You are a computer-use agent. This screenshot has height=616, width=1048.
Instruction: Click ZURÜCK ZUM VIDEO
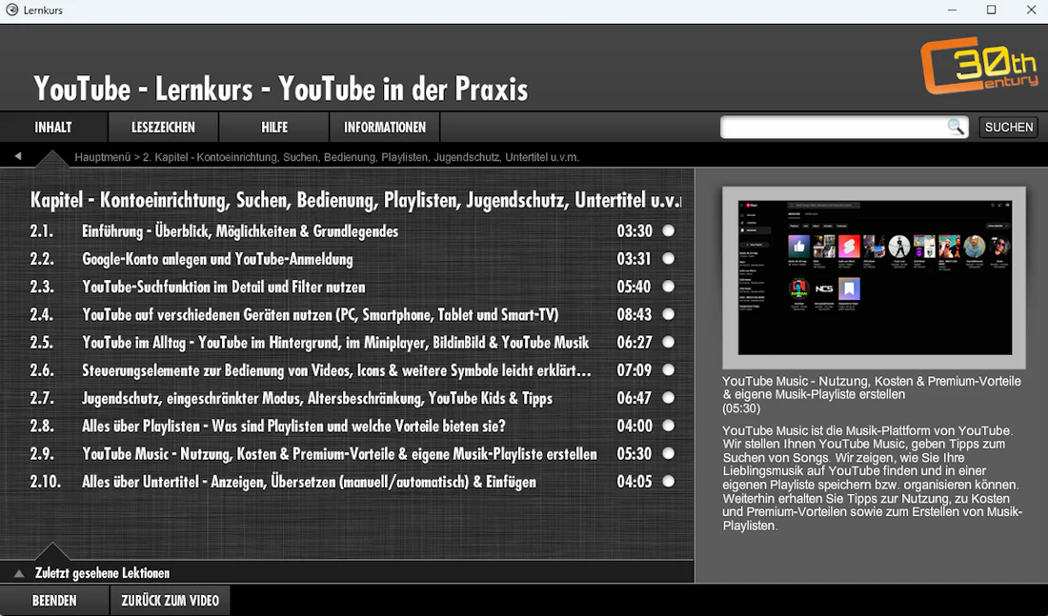pyautogui.click(x=170, y=600)
